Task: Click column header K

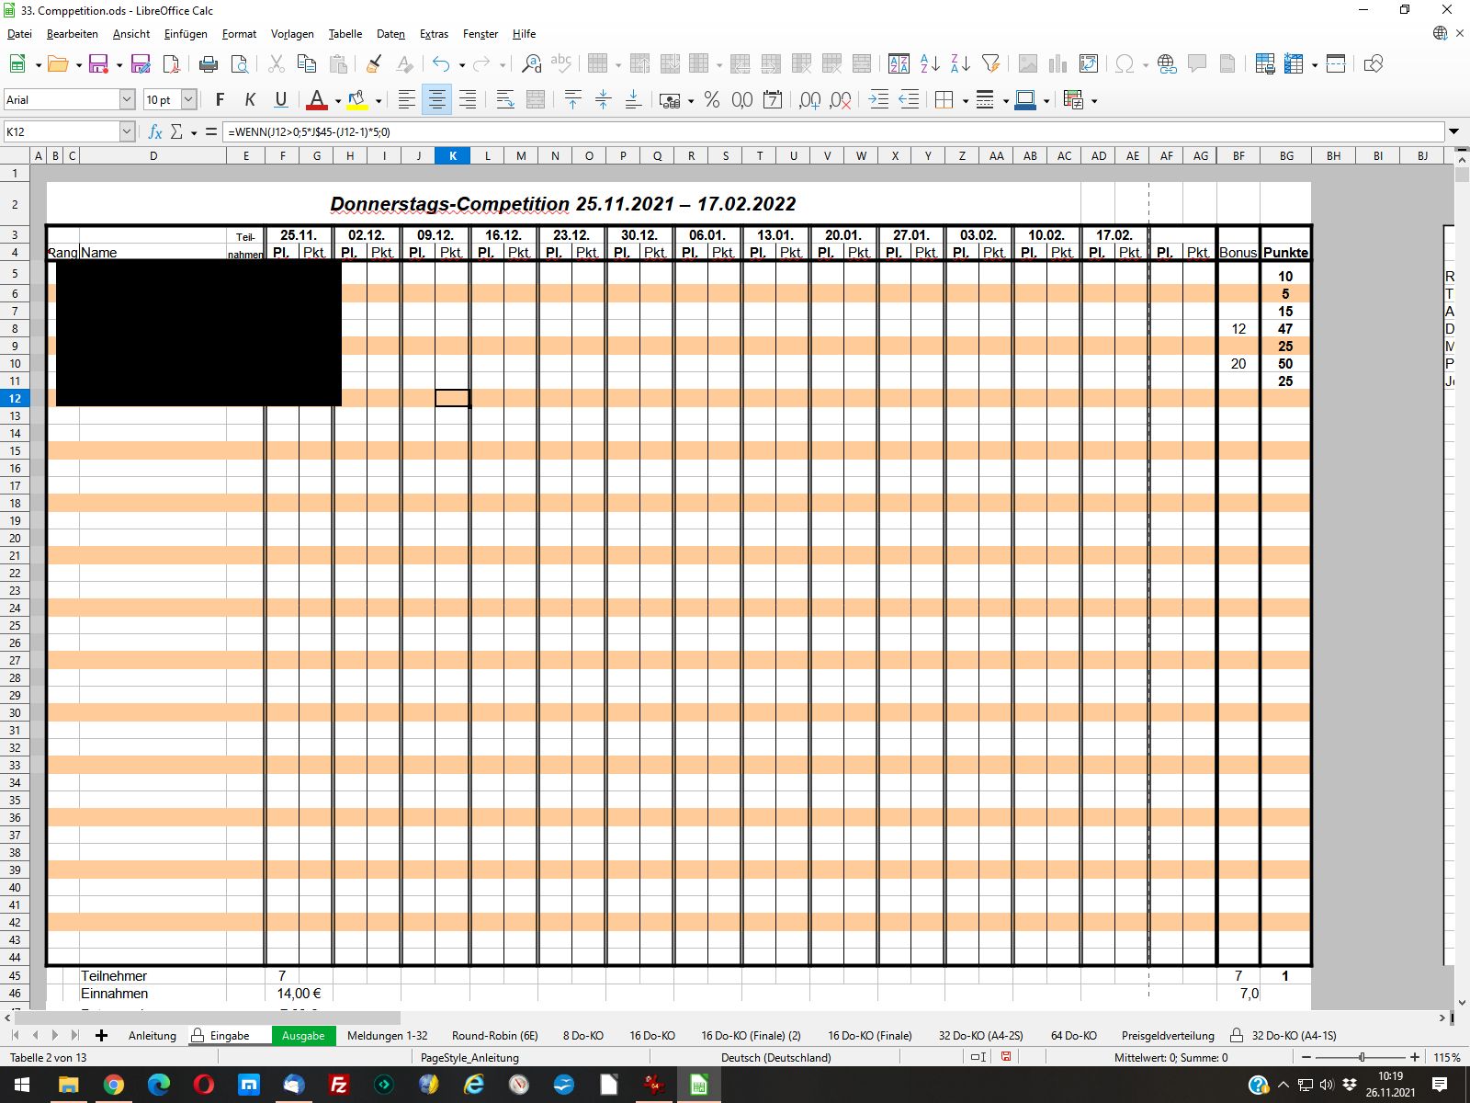Action: click(x=453, y=155)
